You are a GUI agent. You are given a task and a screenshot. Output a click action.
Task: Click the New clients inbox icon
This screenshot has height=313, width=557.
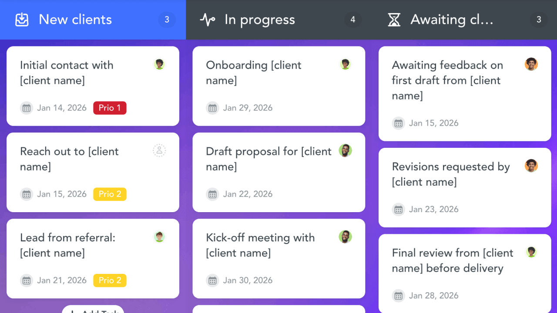click(22, 20)
